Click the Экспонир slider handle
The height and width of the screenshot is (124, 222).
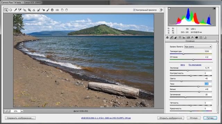point(188,70)
